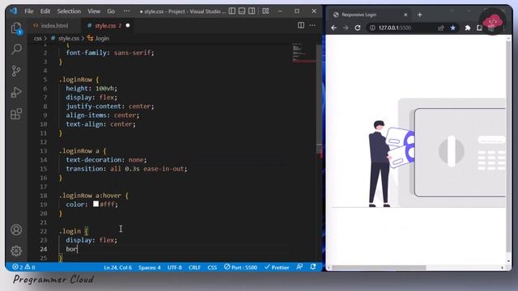Screen dimensions: 518x291
Task: Click Ln 24, Col 6 status item
Action: pyautogui.click(x=117, y=268)
